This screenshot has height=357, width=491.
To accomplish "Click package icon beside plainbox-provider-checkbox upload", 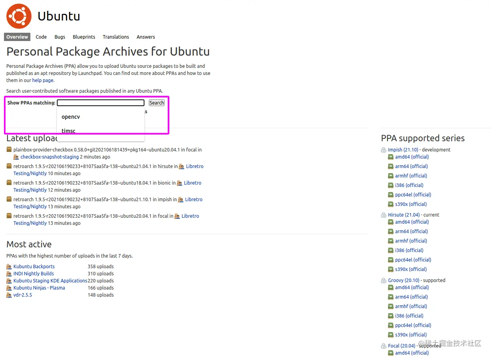I will pyautogui.click(x=9, y=150).
